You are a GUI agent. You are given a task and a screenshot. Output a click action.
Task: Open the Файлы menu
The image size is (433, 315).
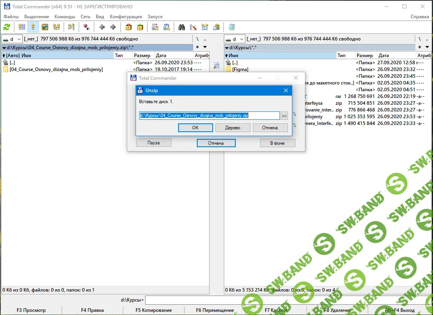point(11,17)
